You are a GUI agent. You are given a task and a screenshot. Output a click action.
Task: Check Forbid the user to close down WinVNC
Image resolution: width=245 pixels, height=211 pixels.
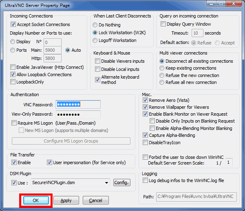[x=145, y=157]
